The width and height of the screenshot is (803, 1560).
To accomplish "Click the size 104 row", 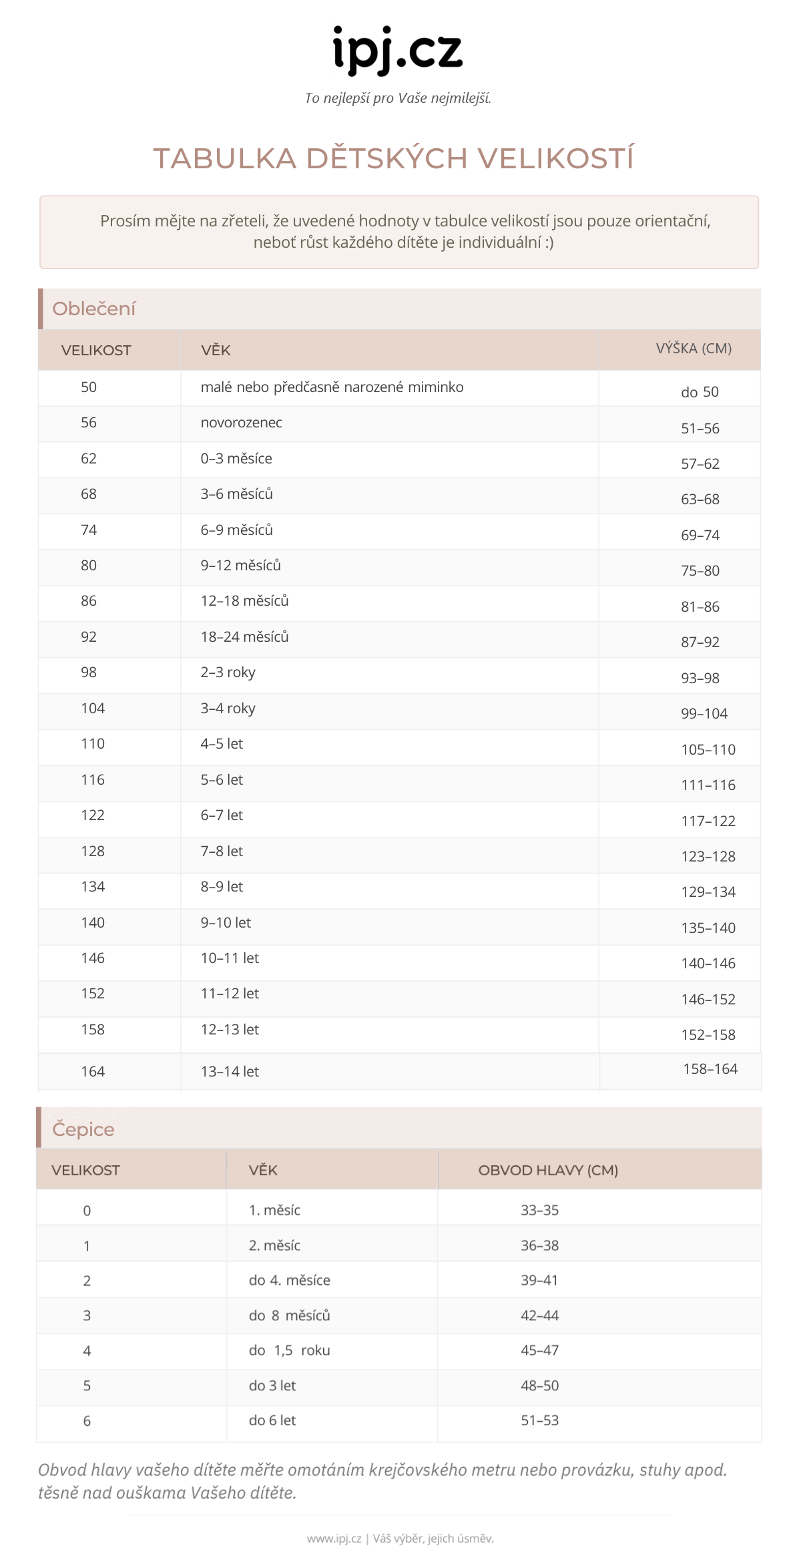I will [x=399, y=711].
